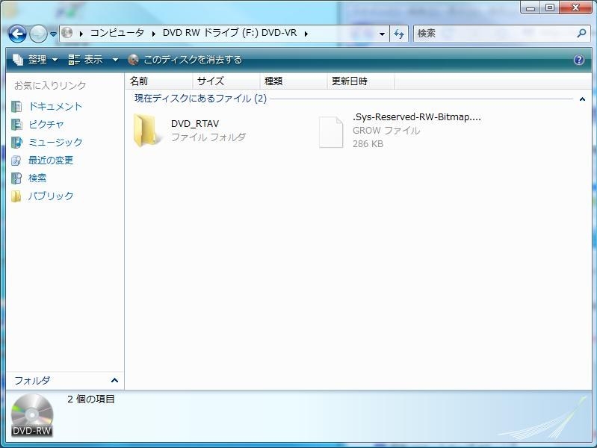Open ドキュメント favorite link

click(x=55, y=107)
